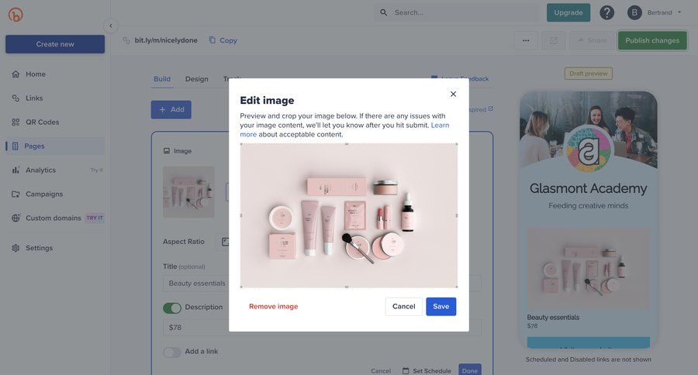Viewport: 698px width, 375px height.
Task: Open Links in the sidebar
Action: click(55, 98)
